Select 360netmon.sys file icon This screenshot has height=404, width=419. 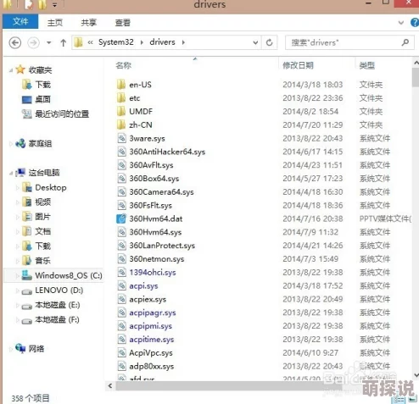(x=121, y=259)
